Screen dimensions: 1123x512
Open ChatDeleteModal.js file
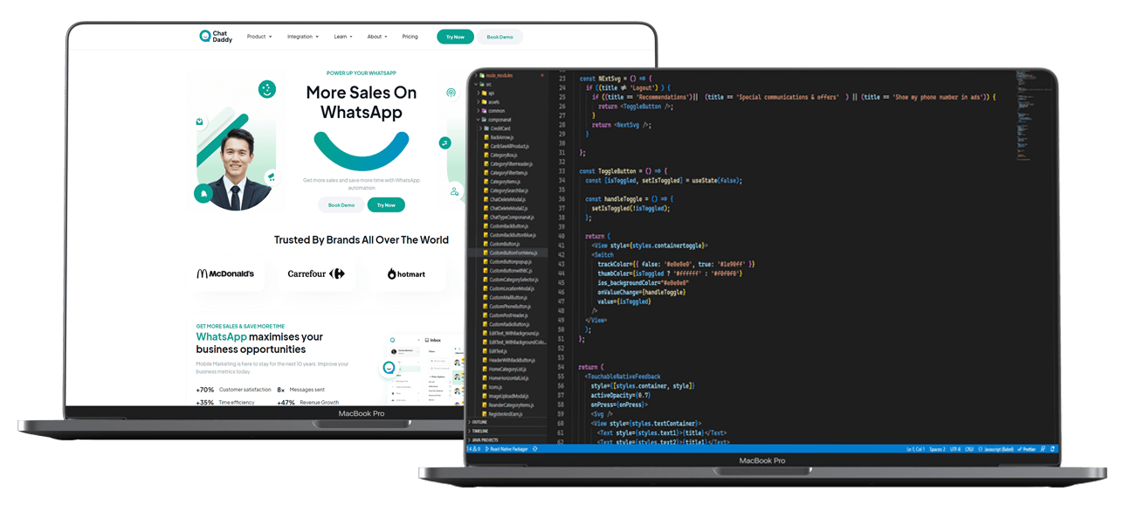coord(506,199)
